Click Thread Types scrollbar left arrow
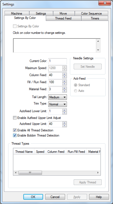Screen dimensions: 113x204 pos(16,173)
